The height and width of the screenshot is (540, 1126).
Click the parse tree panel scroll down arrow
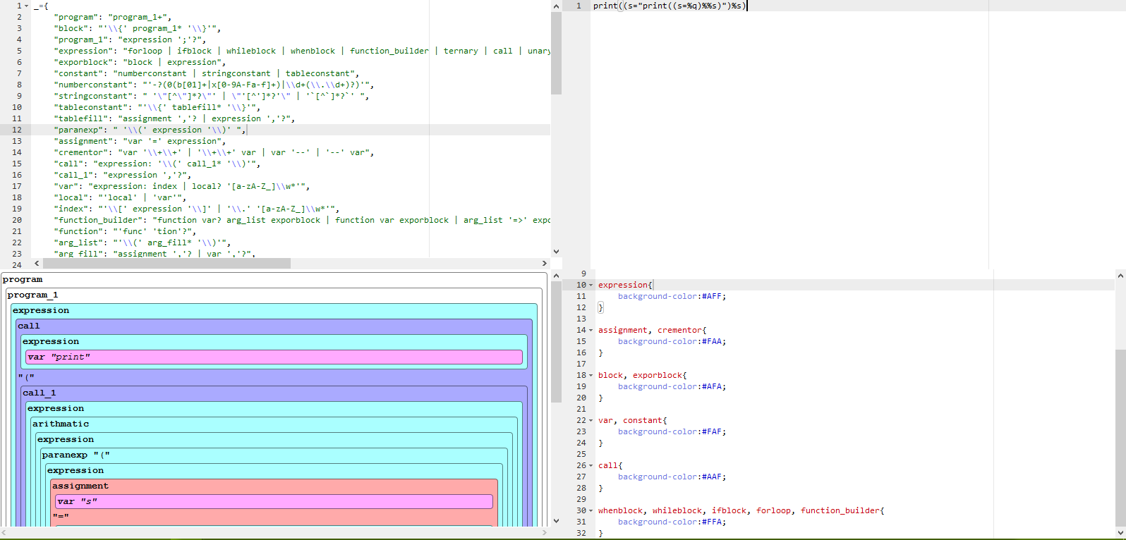(556, 521)
